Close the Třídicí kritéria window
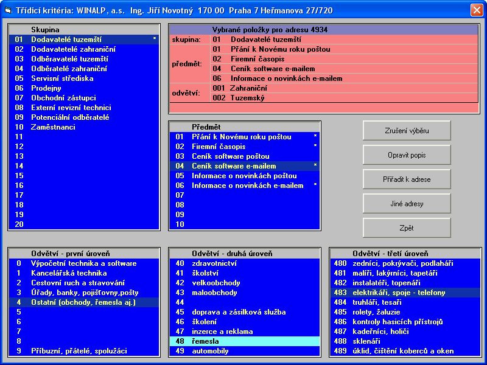487x365 pixels. pos(477,10)
